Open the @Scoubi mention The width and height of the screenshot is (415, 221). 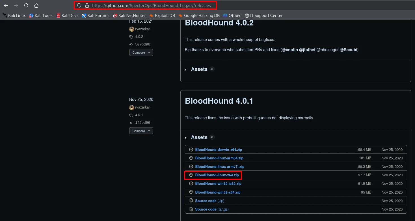pos(349,50)
